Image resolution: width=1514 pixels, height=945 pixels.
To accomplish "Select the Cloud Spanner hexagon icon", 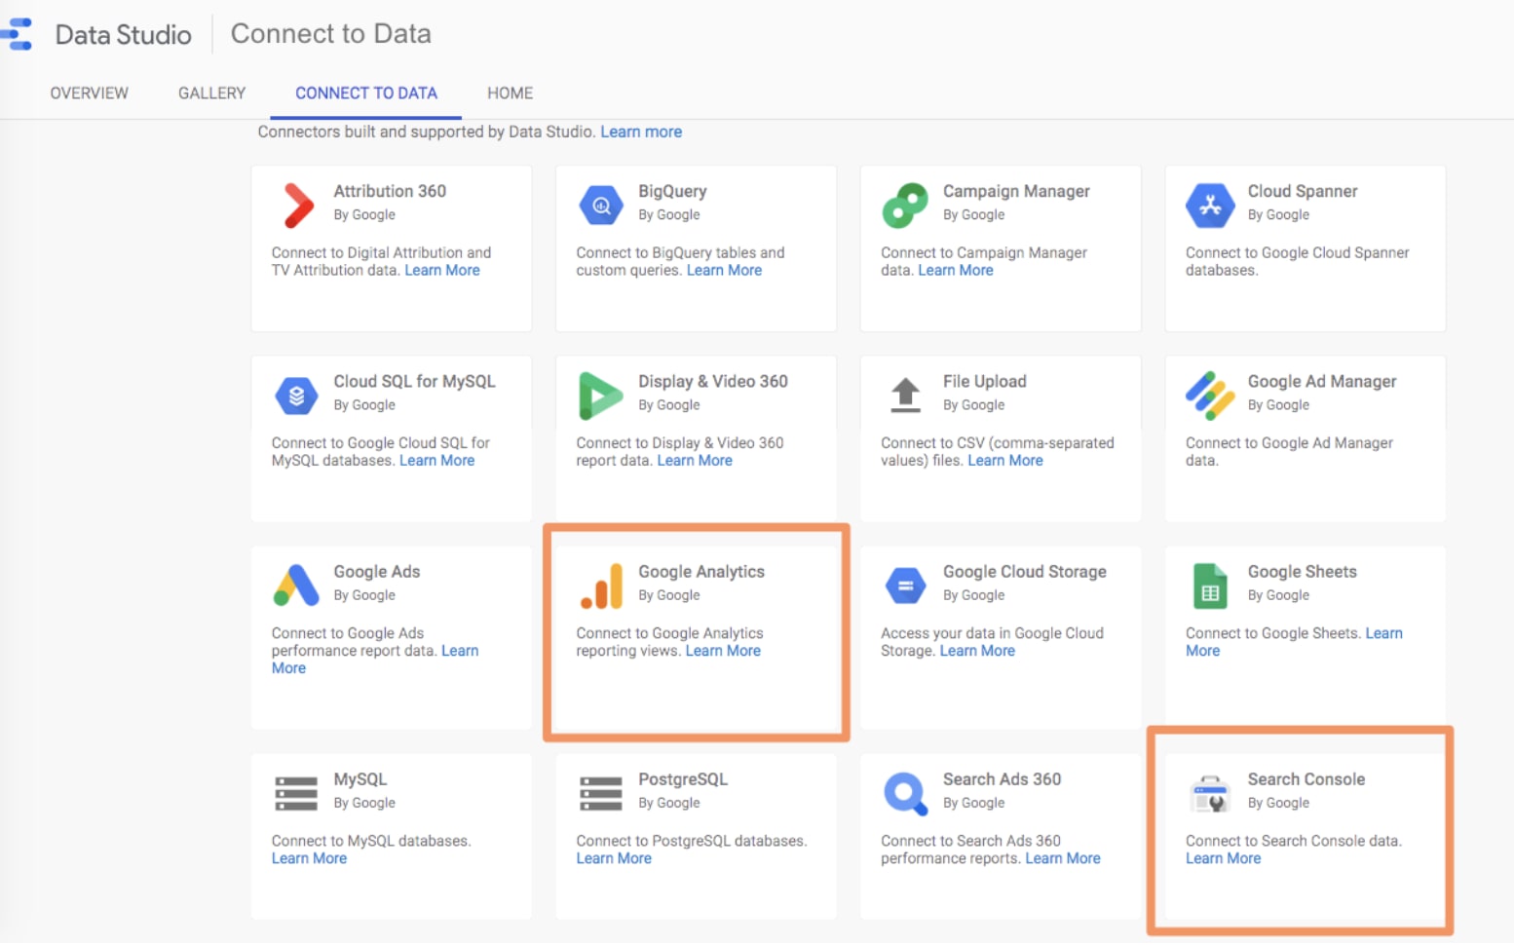I will click(x=1210, y=205).
